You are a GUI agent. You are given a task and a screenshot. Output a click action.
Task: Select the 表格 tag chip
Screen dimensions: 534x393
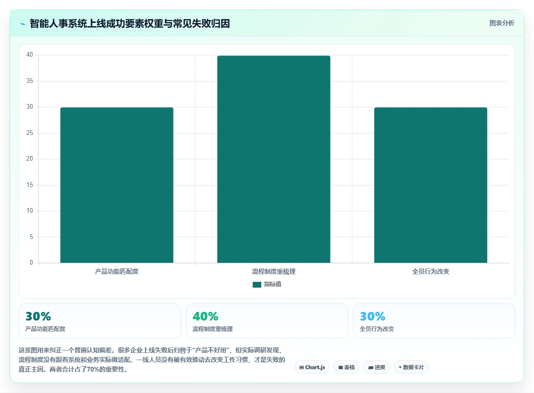click(346, 367)
